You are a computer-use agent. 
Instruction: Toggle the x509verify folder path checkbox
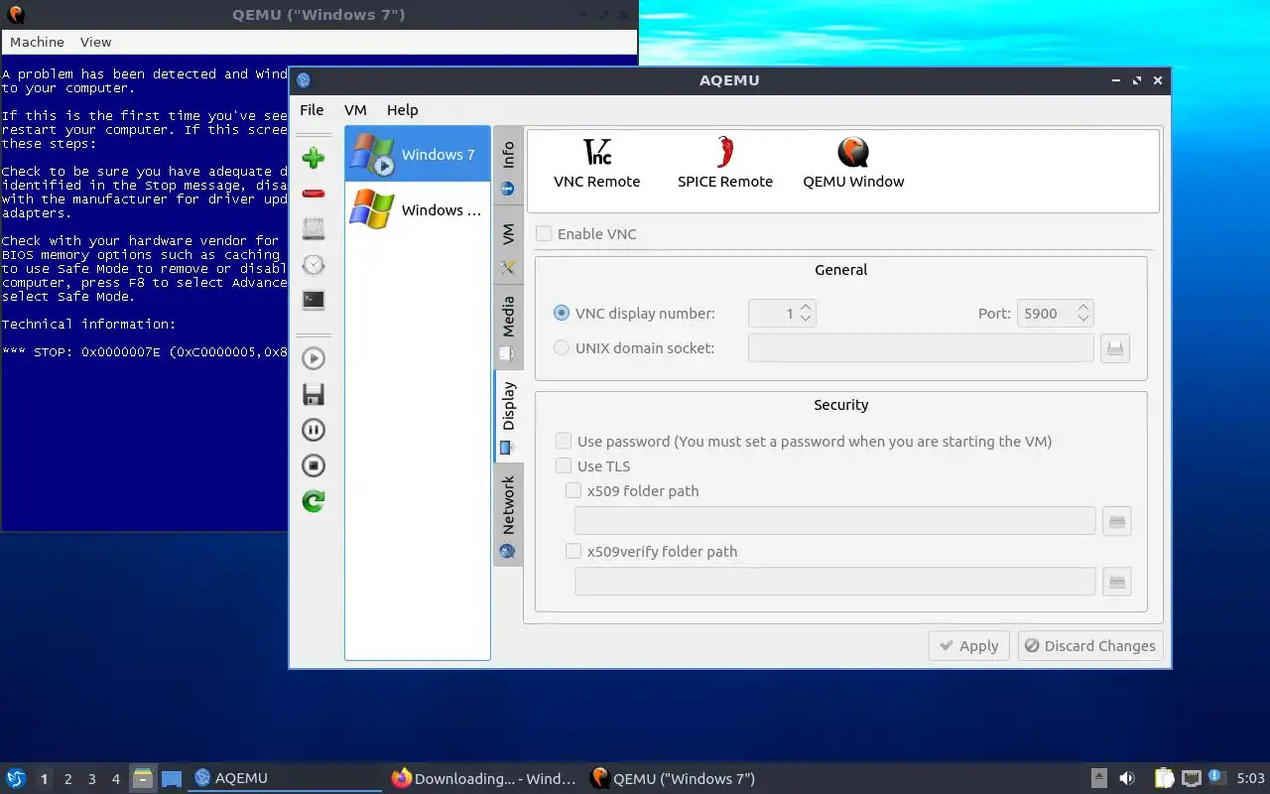(x=573, y=551)
